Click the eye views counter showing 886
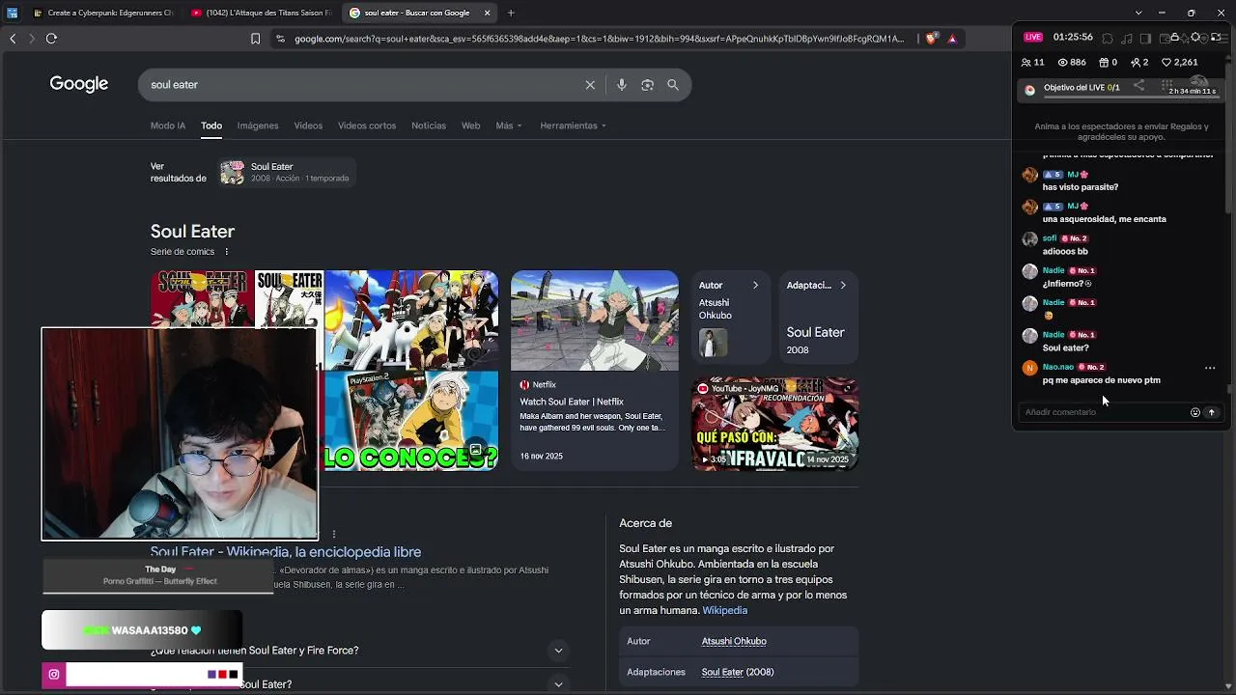The width and height of the screenshot is (1236, 695). tap(1072, 63)
